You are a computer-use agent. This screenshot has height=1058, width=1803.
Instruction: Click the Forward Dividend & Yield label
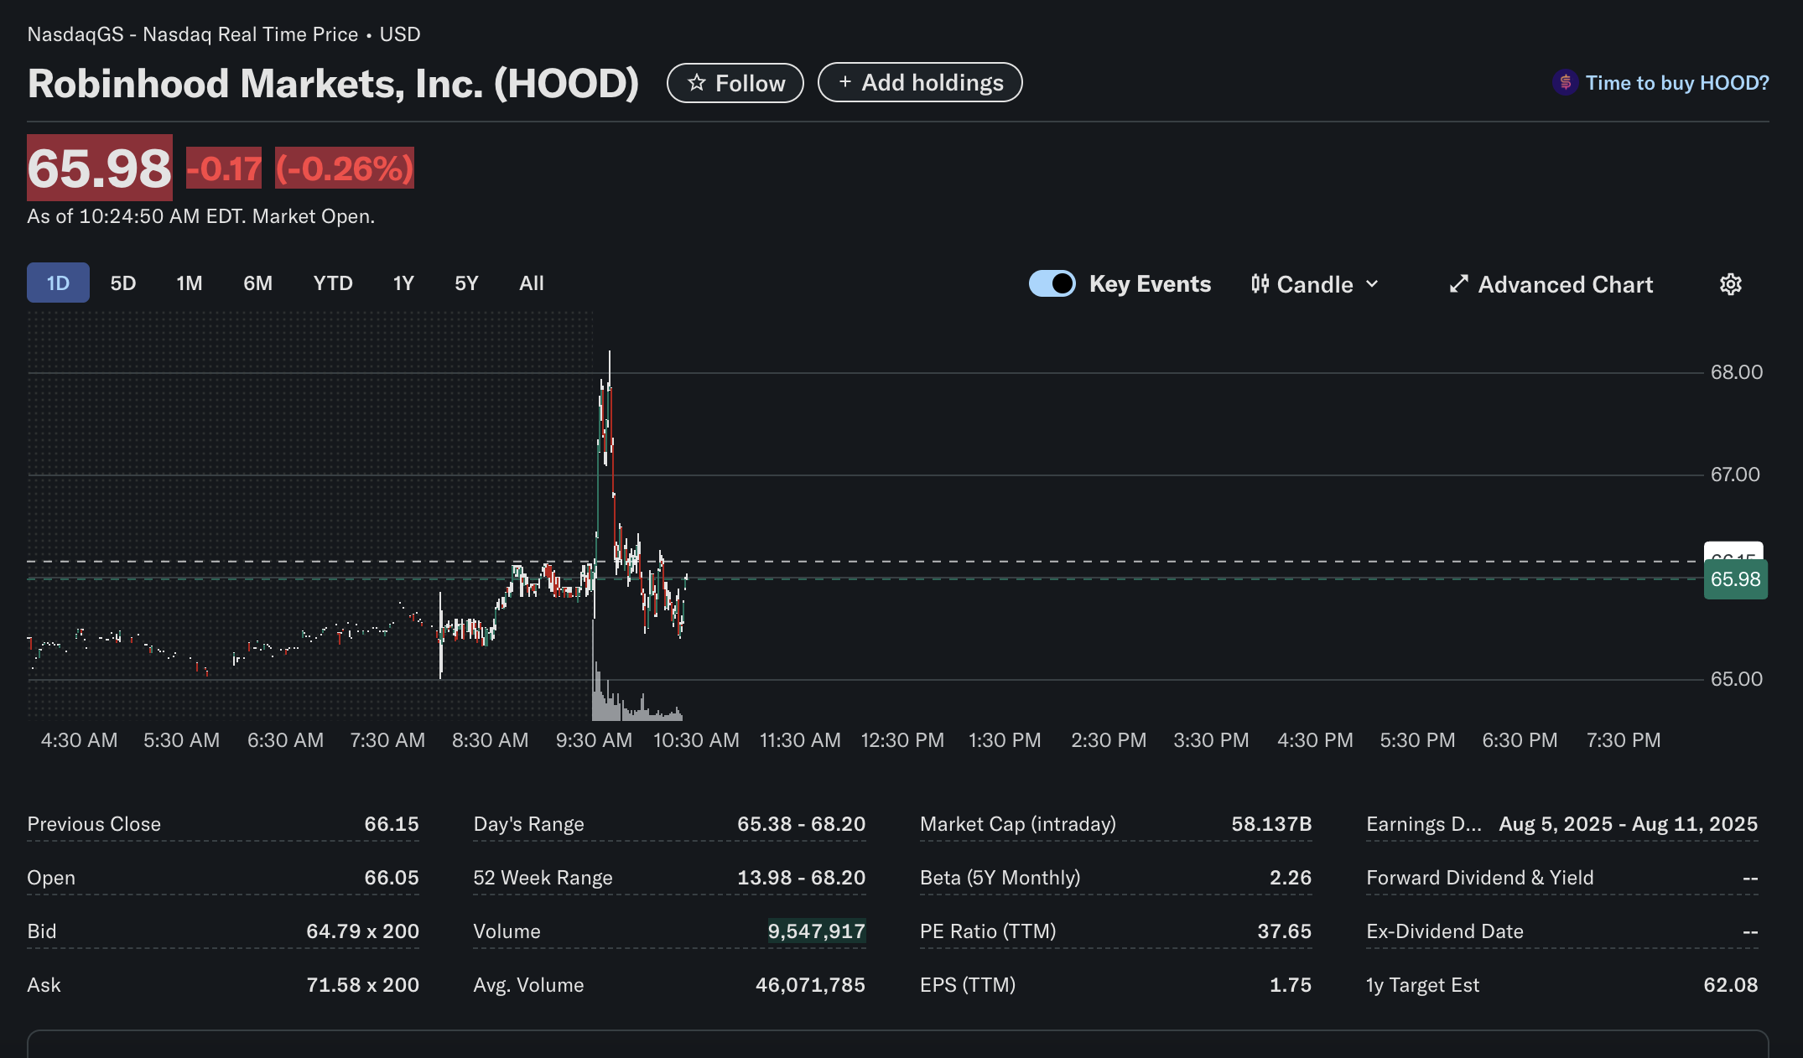pos(1479,878)
